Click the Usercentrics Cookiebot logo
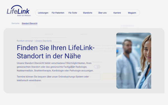Viewport: 168px width, 105px height. point(127,27)
